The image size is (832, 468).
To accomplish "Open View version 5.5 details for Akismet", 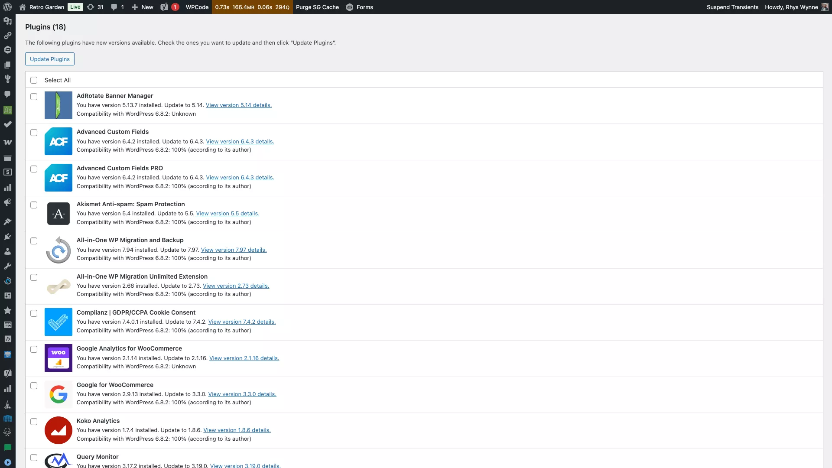I will 227,213.
